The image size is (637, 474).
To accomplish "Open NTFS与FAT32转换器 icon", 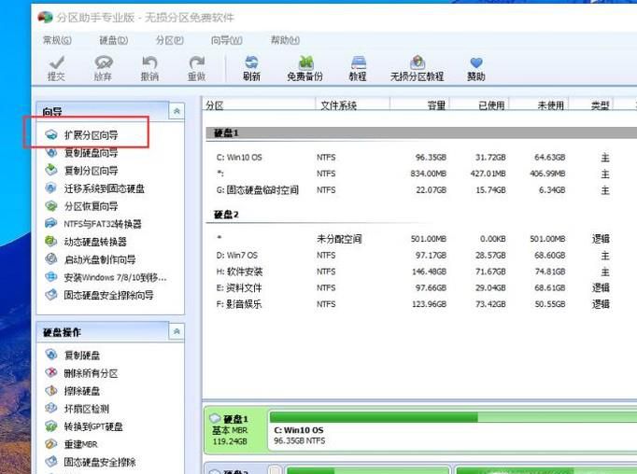I will (51, 223).
